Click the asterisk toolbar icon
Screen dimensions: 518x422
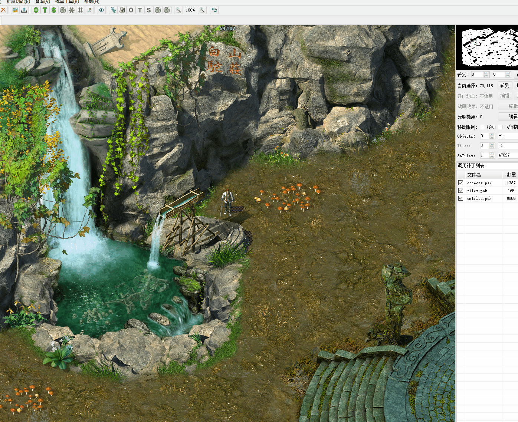pos(72,10)
